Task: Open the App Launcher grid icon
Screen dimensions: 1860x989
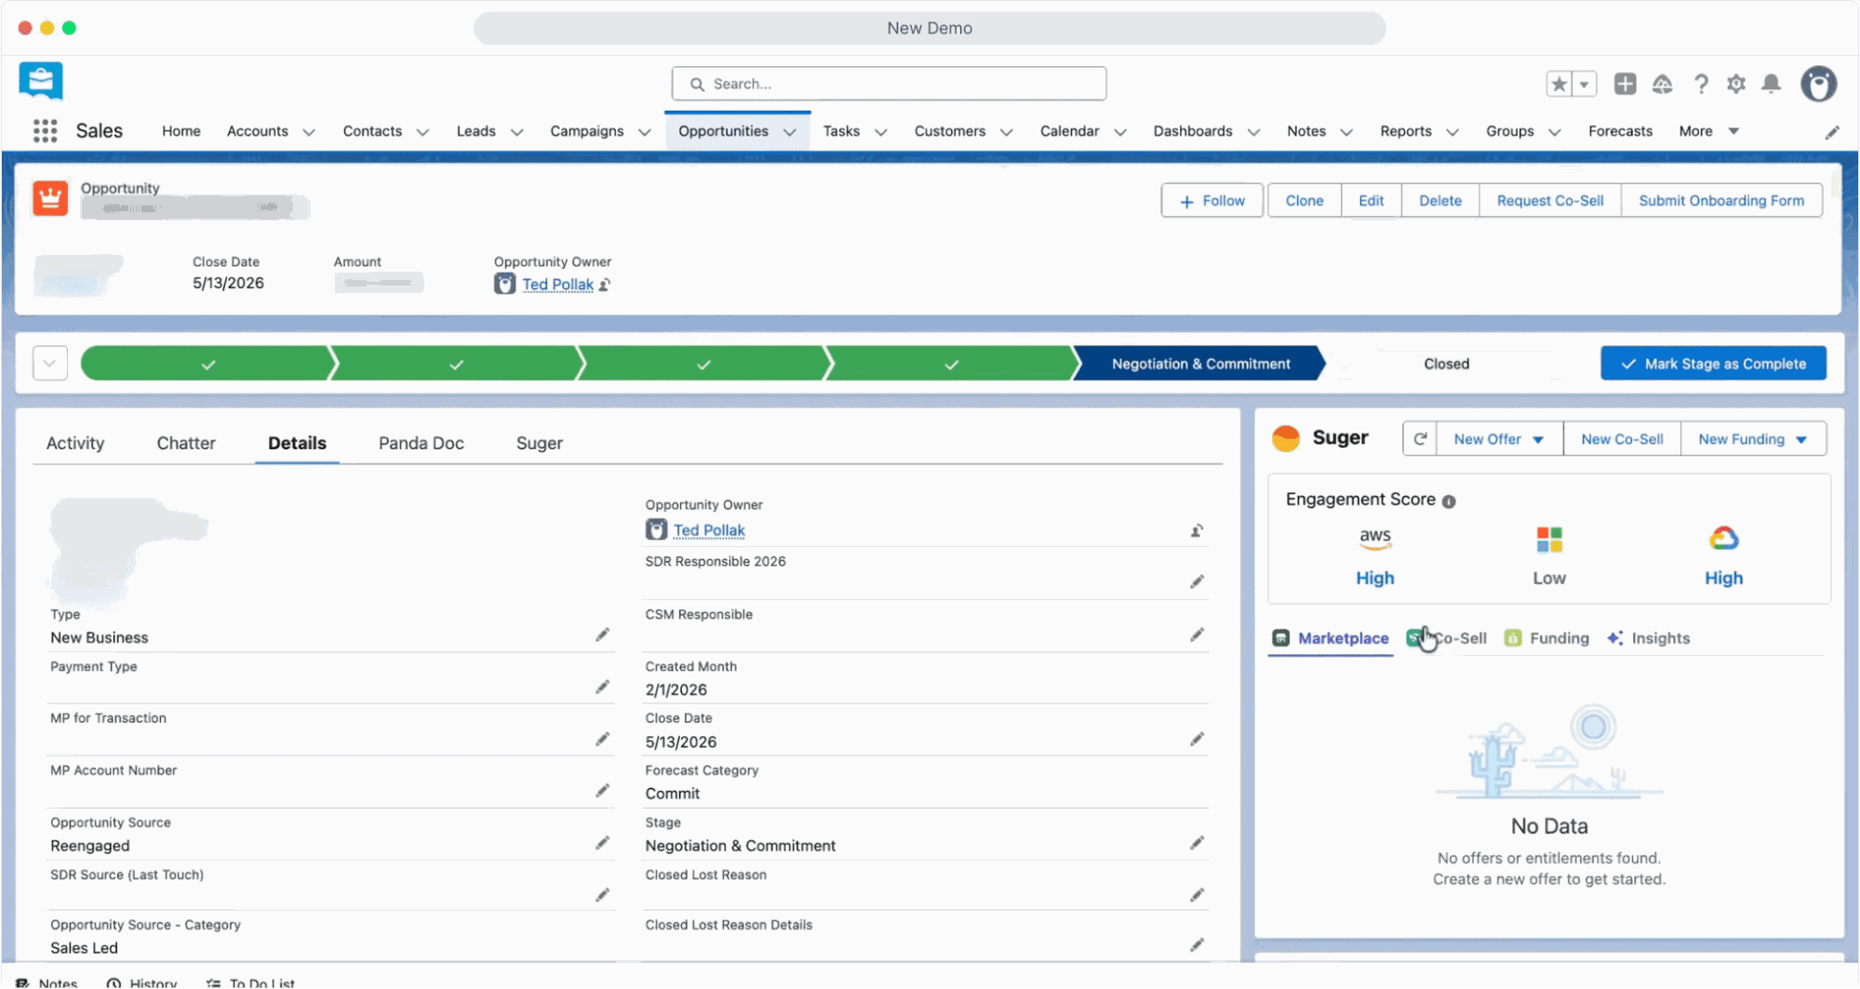Action: click(x=45, y=131)
